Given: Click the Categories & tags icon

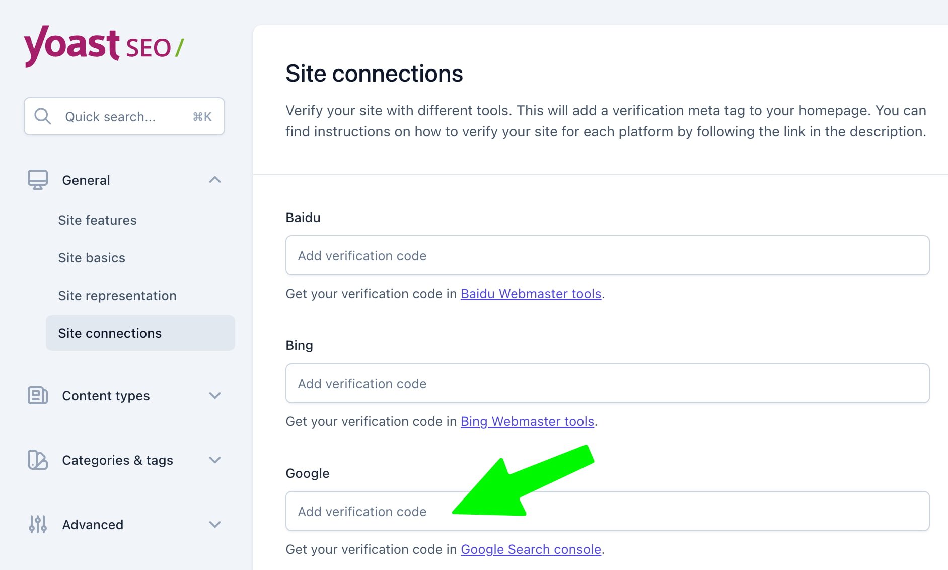Looking at the screenshot, I should tap(38, 460).
